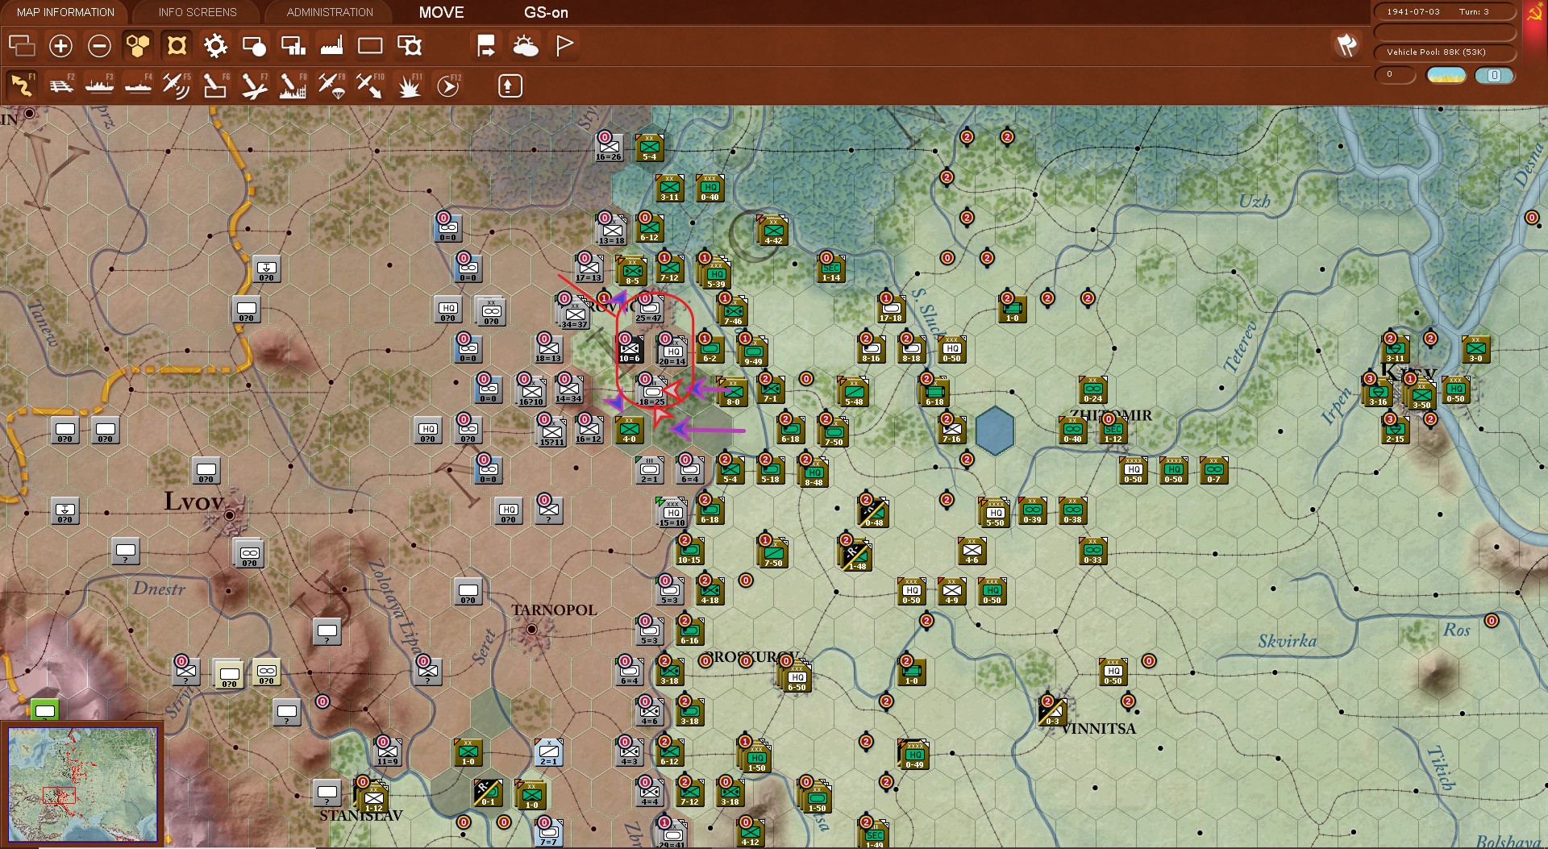Image resolution: width=1548 pixels, height=849 pixels.
Task: Toggle the rectangle-with-circle overlay icon
Action: tap(254, 46)
